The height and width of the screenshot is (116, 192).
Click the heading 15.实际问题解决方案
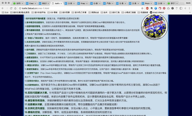tap(37, 93)
